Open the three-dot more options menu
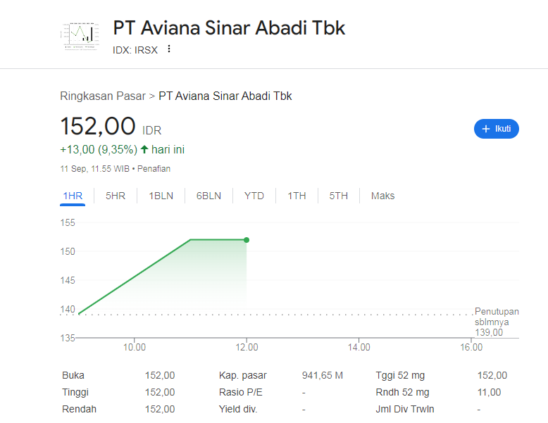This screenshot has width=548, height=423. pos(169,49)
